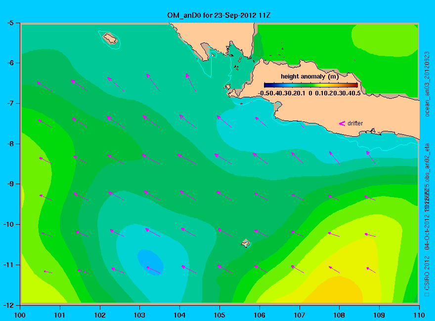Click x-axis label '102'
Viewport: 435px width, 321px height.
coord(99,315)
